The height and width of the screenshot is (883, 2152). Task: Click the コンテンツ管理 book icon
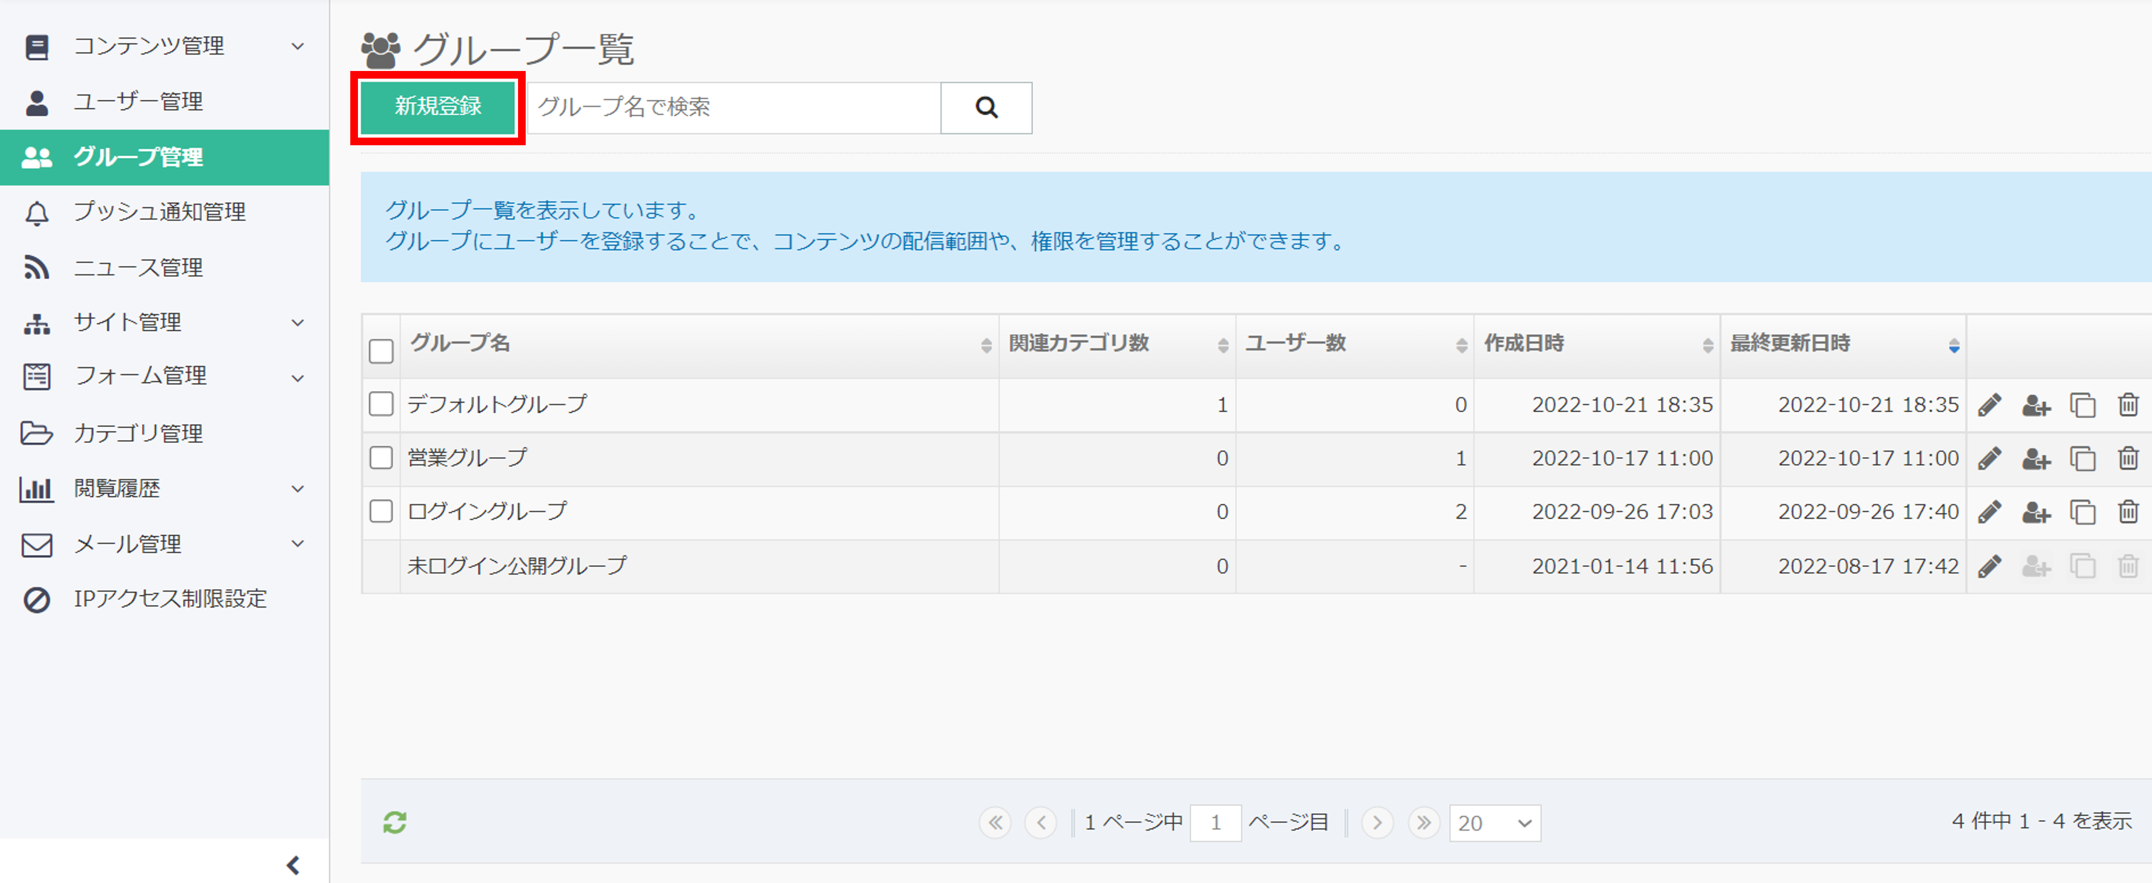37,47
